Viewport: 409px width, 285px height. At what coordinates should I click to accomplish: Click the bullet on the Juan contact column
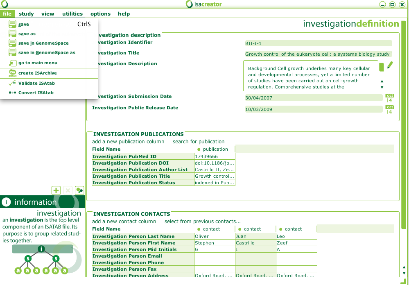(240, 229)
